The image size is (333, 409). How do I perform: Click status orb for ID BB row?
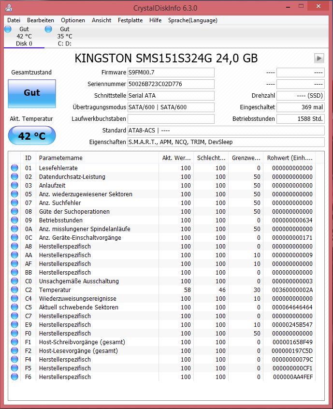pyautogui.click(x=14, y=272)
